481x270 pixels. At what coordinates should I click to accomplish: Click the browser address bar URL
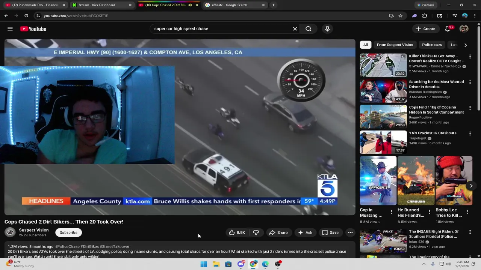[76, 16]
